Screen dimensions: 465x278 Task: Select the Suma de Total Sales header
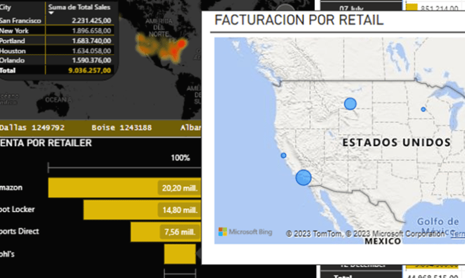click(x=79, y=7)
